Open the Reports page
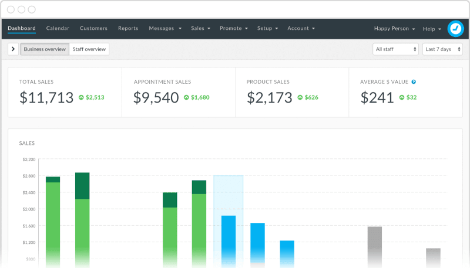 (128, 28)
